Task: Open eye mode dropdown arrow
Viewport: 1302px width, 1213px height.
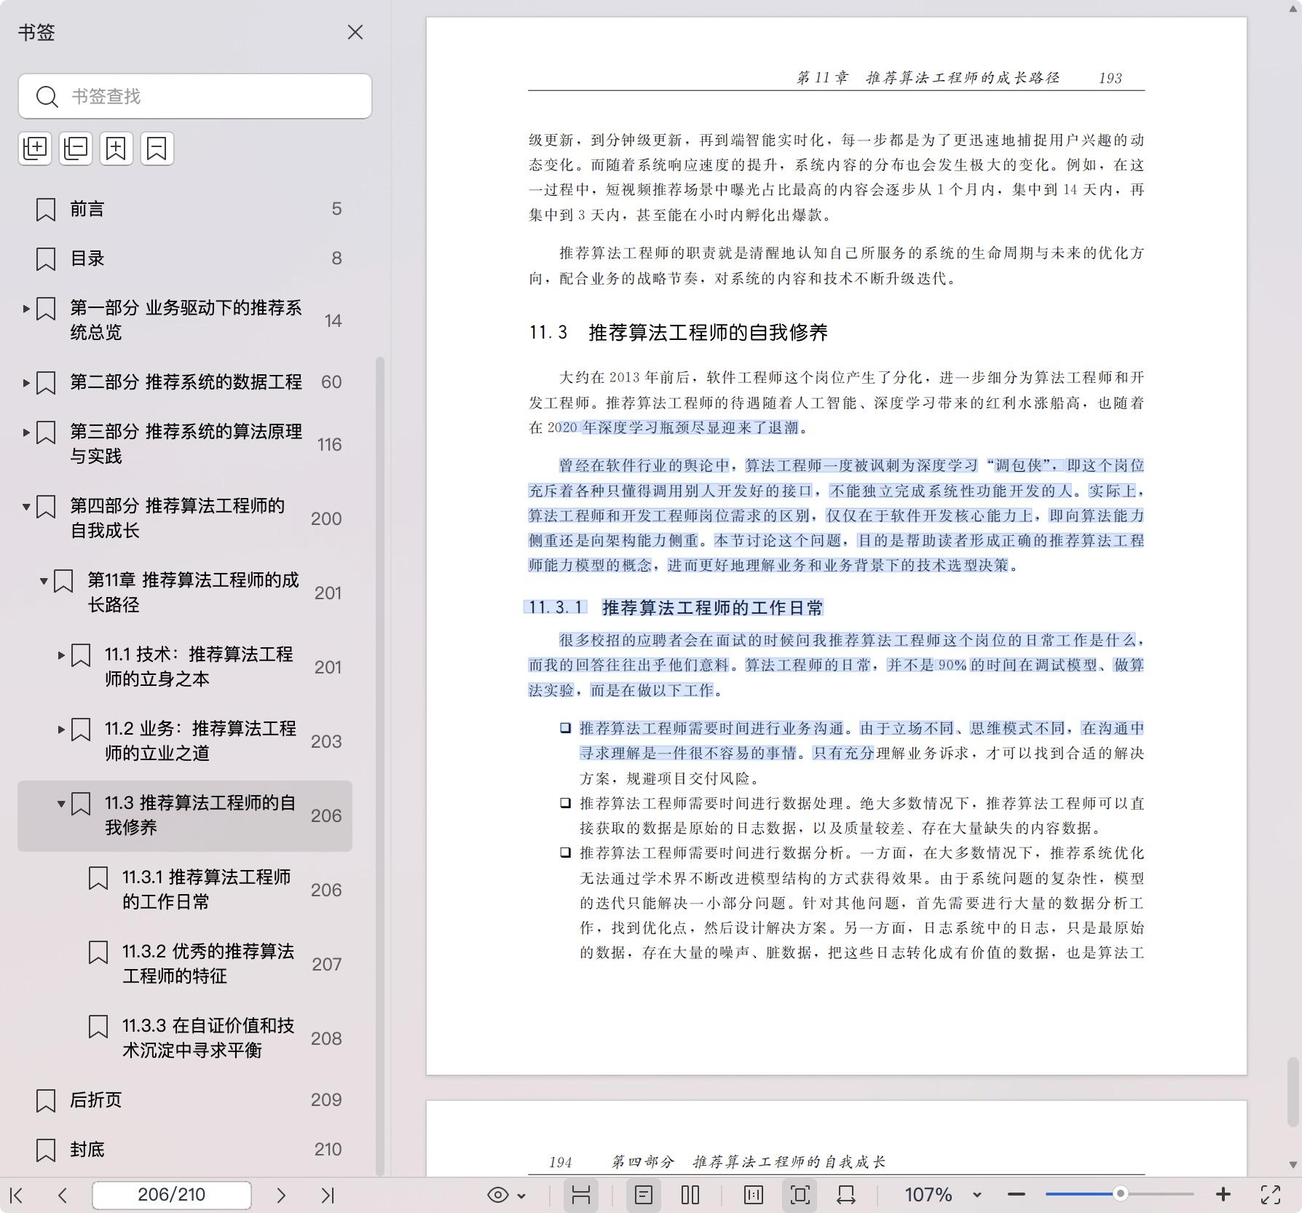Action: 521,1196
